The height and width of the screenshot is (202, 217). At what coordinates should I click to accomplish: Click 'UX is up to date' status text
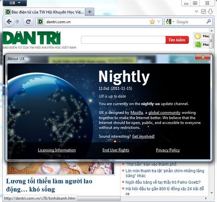(112, 96)
